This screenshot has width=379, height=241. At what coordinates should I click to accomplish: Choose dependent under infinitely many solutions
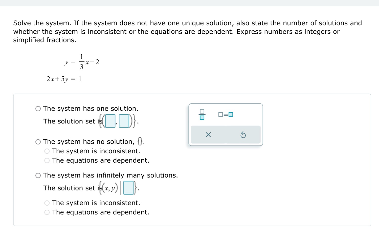coord(47,212)
